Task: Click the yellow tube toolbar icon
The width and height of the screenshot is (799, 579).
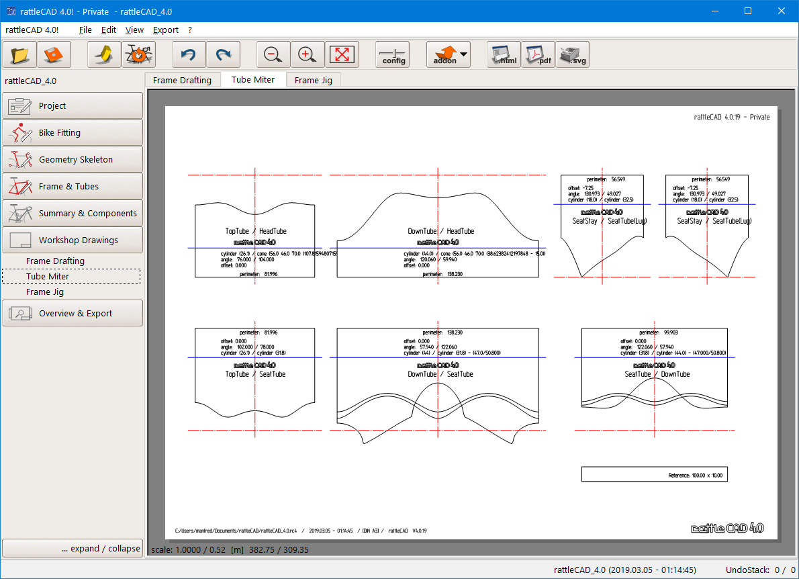Action: (x=105, y=54)
